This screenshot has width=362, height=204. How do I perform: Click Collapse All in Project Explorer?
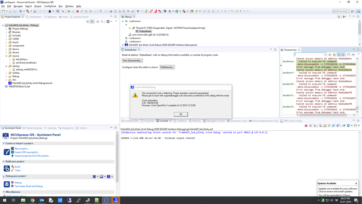(x=87, y=21)
